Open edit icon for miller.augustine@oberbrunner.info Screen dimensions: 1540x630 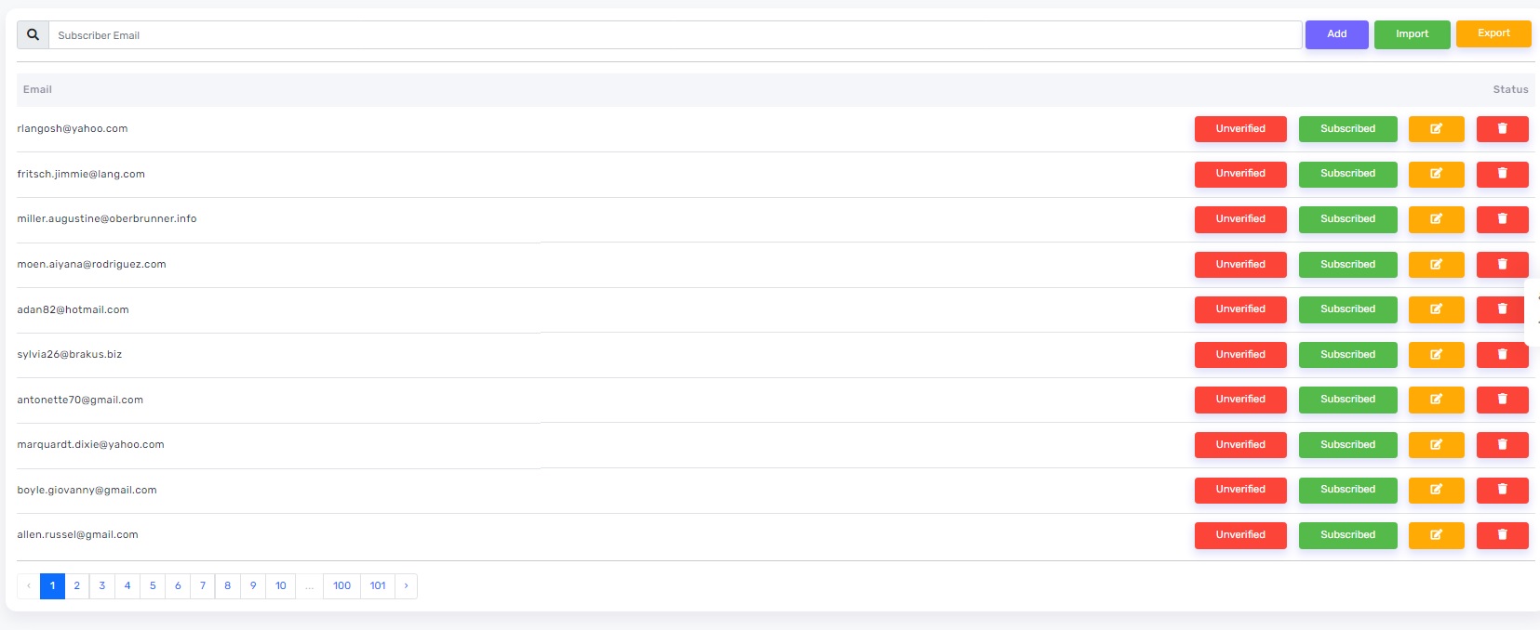tap(1436, 219)
